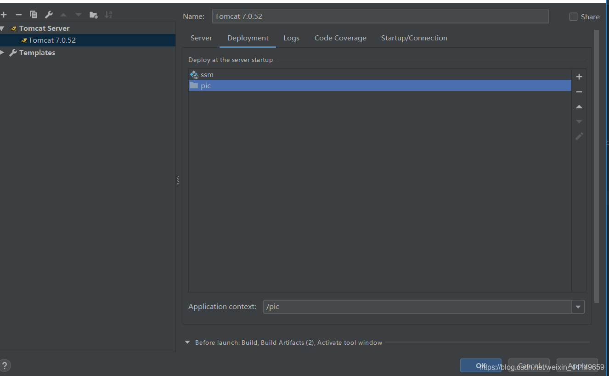Move configuration down in left toolbar
This screenshot has height=376, width=609.
[79, 15]
